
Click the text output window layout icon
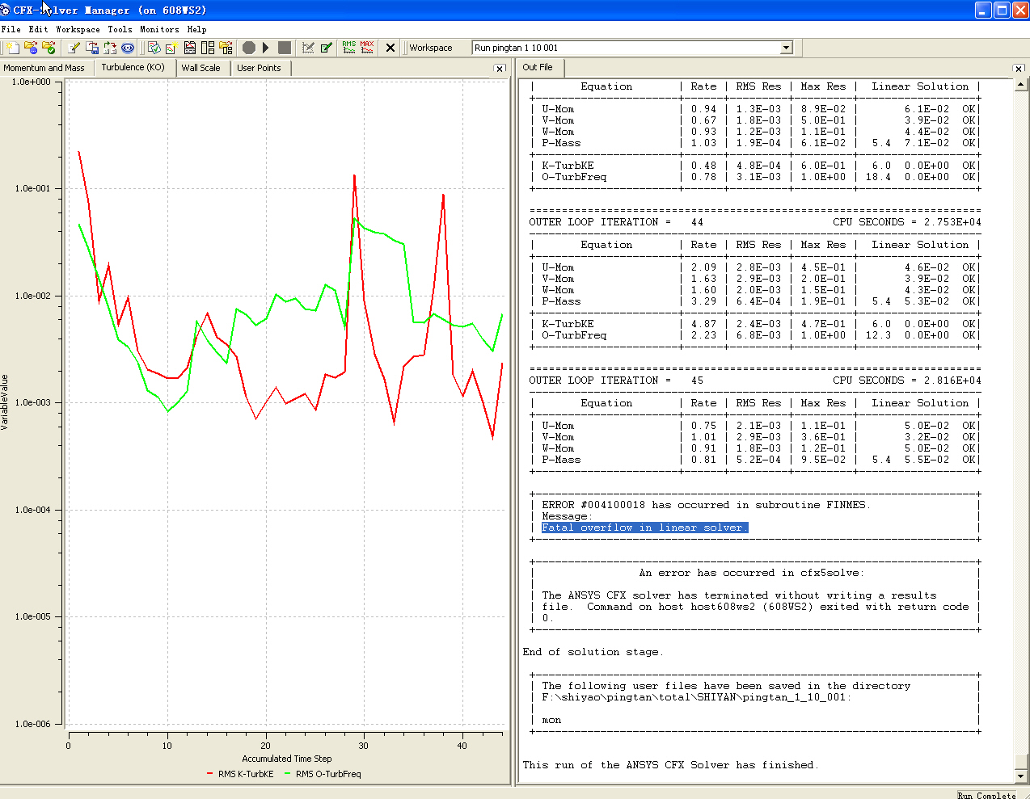coord(190,48)
